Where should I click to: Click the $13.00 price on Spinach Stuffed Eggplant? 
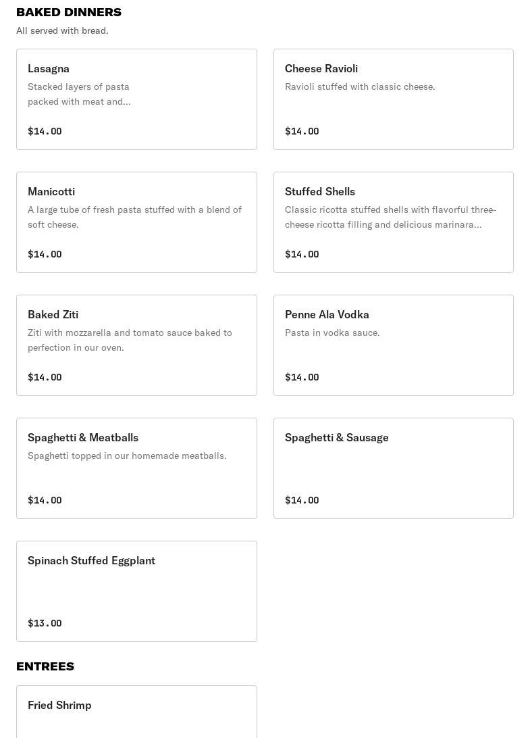tap(45, 623)
